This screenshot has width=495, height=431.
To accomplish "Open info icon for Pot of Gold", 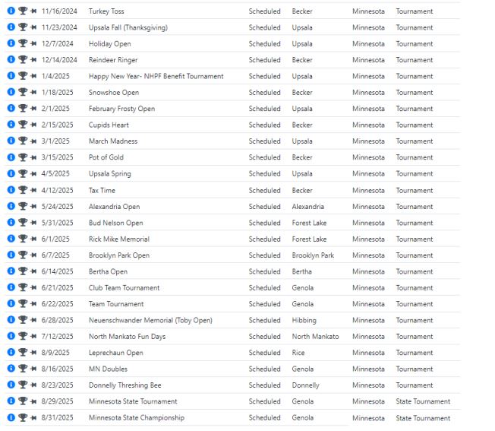I will [x=11, y=158].
